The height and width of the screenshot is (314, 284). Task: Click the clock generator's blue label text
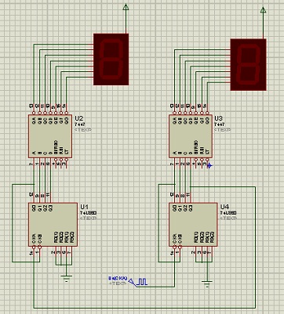[118, 278]
